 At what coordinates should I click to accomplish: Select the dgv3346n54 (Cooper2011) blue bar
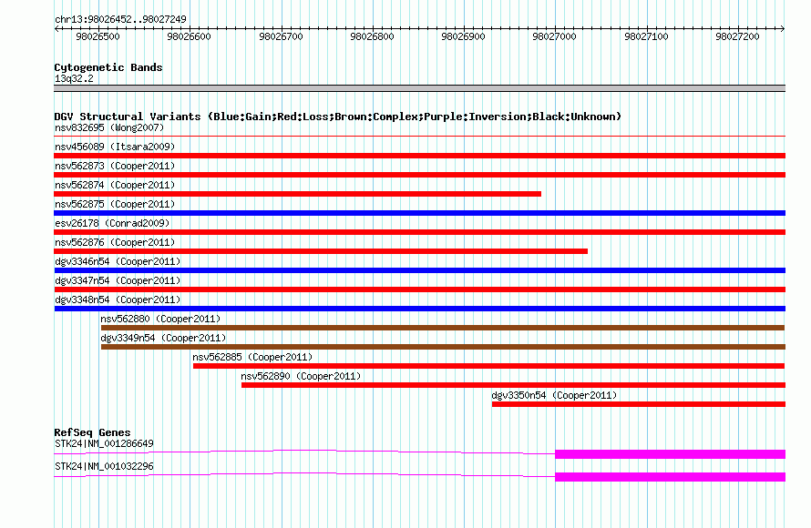[x=419, y=270]
